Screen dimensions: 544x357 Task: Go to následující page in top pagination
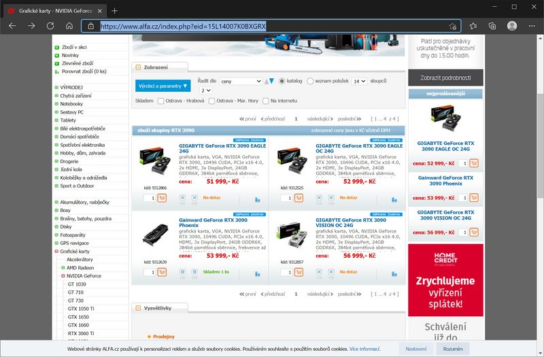coord(320,119)
